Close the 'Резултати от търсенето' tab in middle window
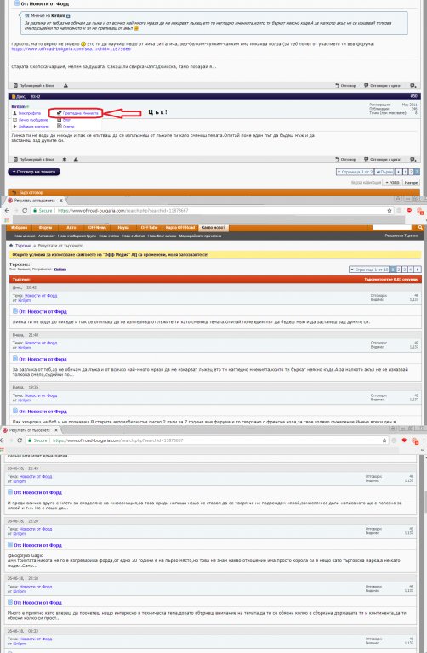The height and width of the screenshot is (653, 427). click(x=61, y=201)
